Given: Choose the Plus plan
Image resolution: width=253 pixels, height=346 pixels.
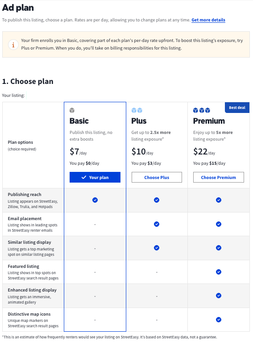Looking at the screenshot, I should [157, 177].
